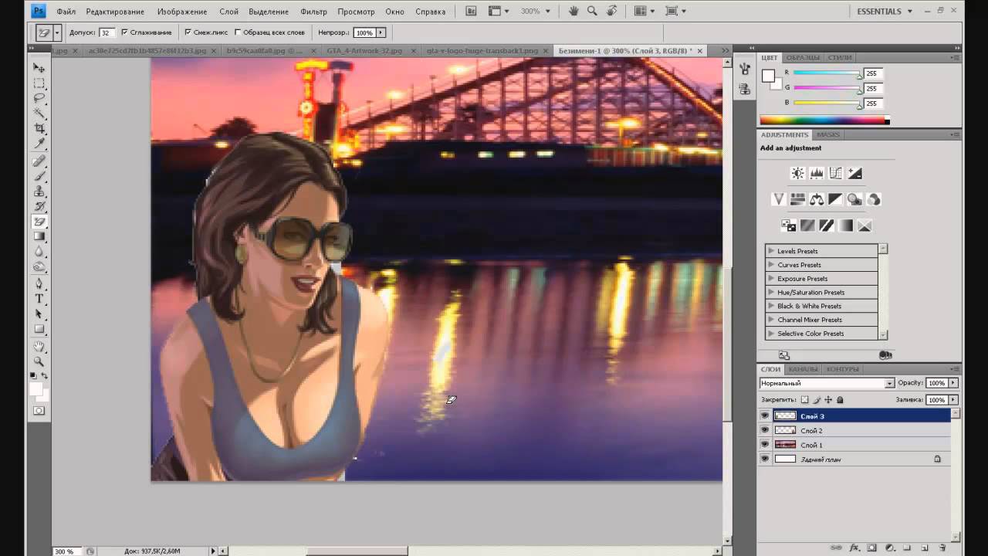Open the layer blend mode dropdown

coord(827,383)
